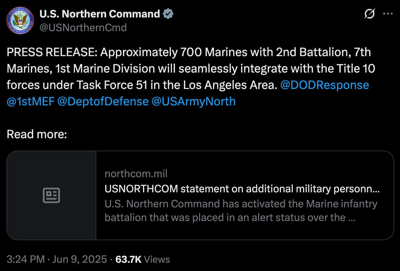Open the U.S. Northern Command profile avatar
This screenshot has width=400, height=271.
pos(20,20)
